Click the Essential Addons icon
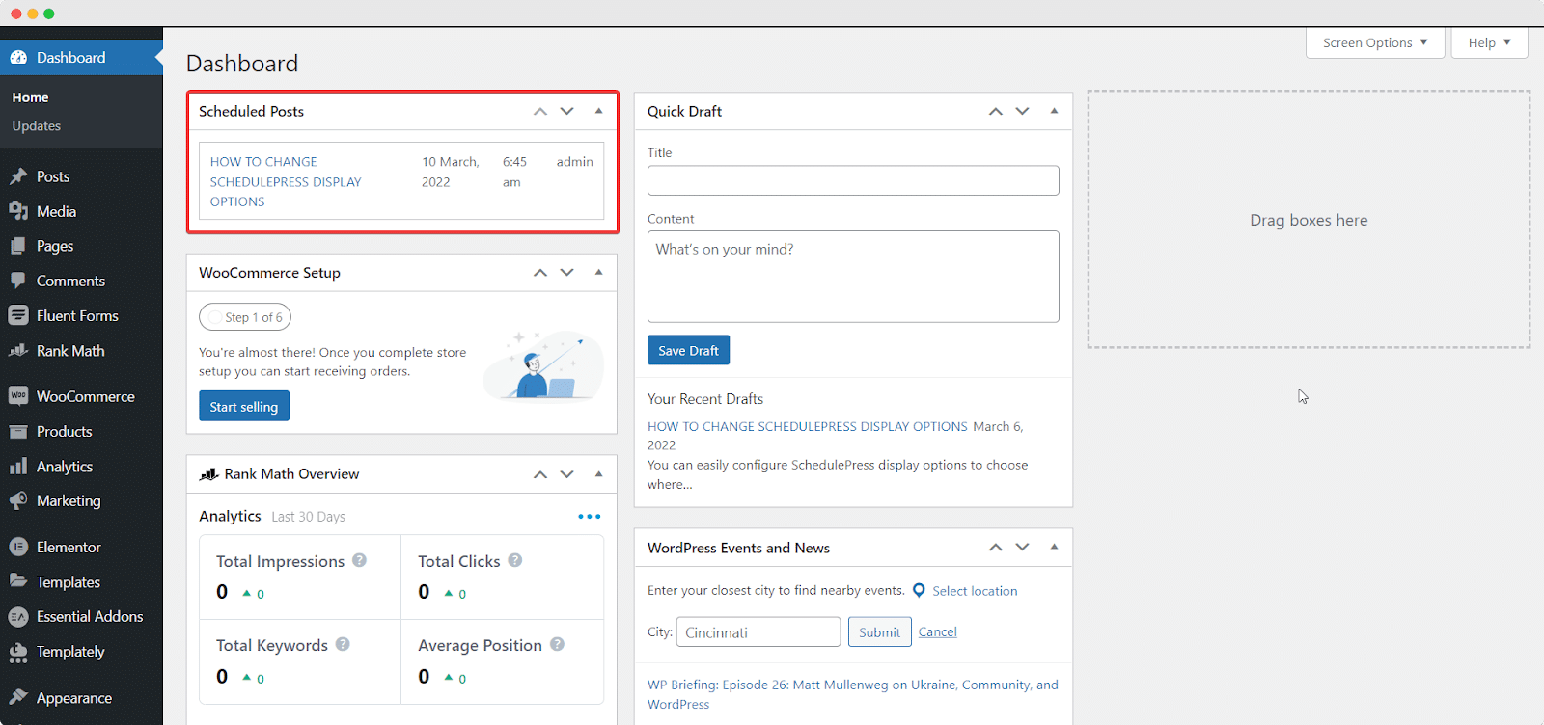The width and height of the screenshot is (1544, 725). [18, 617]
